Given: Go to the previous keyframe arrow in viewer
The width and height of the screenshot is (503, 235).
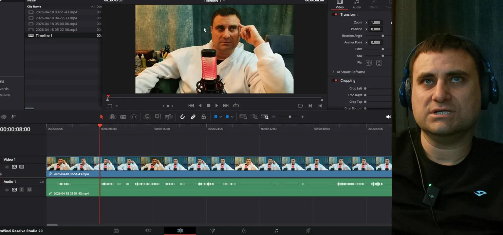Looking at the screenshot, I should pyautogui.click(x=164, y=106).
